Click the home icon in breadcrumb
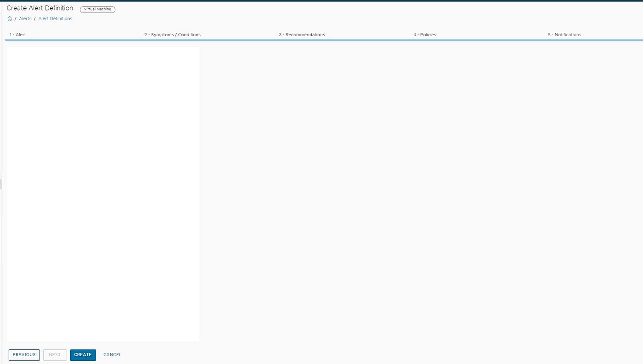 coord(10,19)
